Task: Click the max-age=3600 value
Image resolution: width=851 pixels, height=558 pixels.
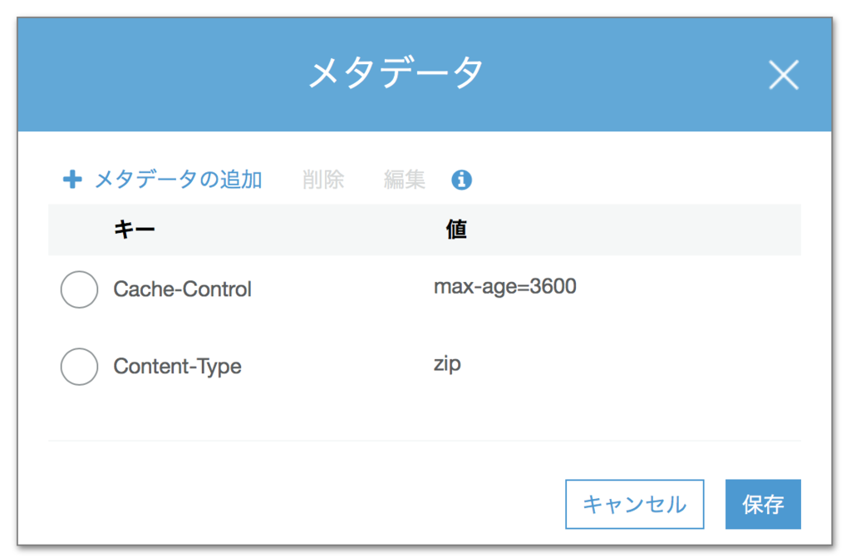Action: tap(505, 286)
